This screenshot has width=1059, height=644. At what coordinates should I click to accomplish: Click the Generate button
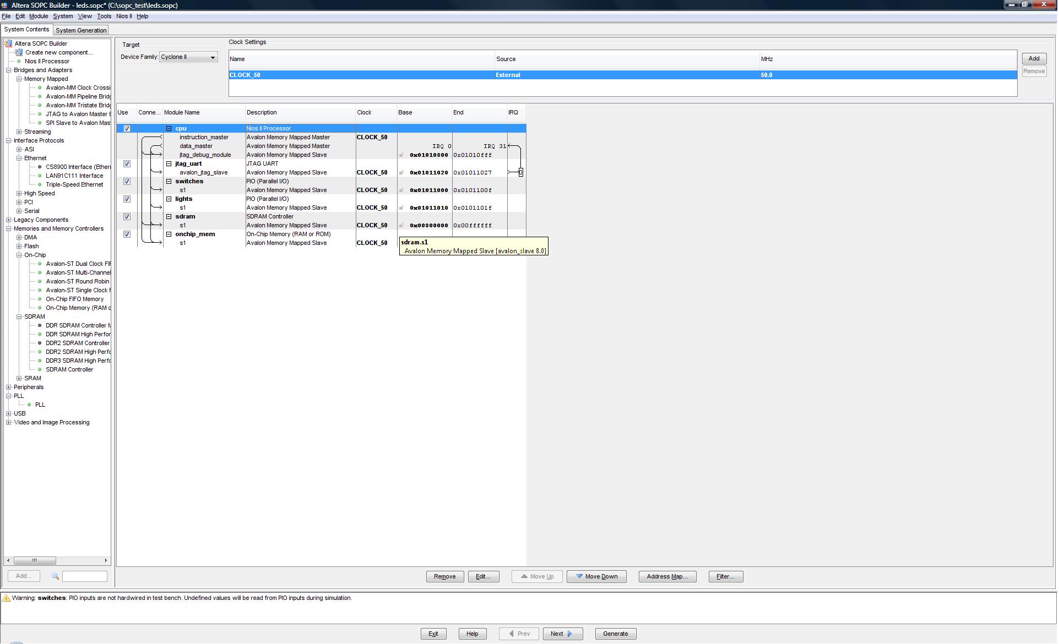(615, 634)
